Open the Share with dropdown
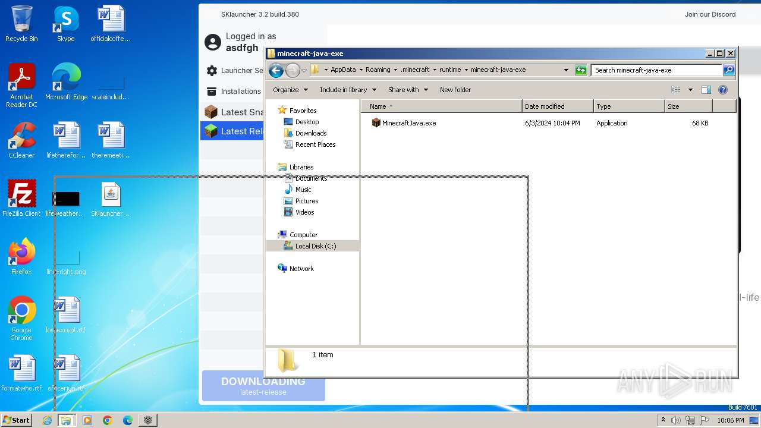The image size is (761, 428). pos(407,90)
